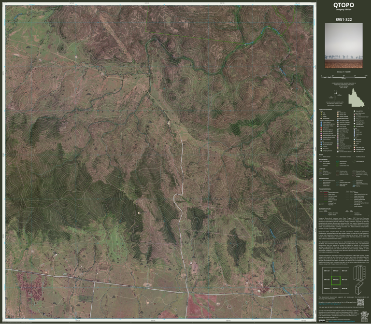Click the north arrow declination diagram

click(x=336, y=95)
